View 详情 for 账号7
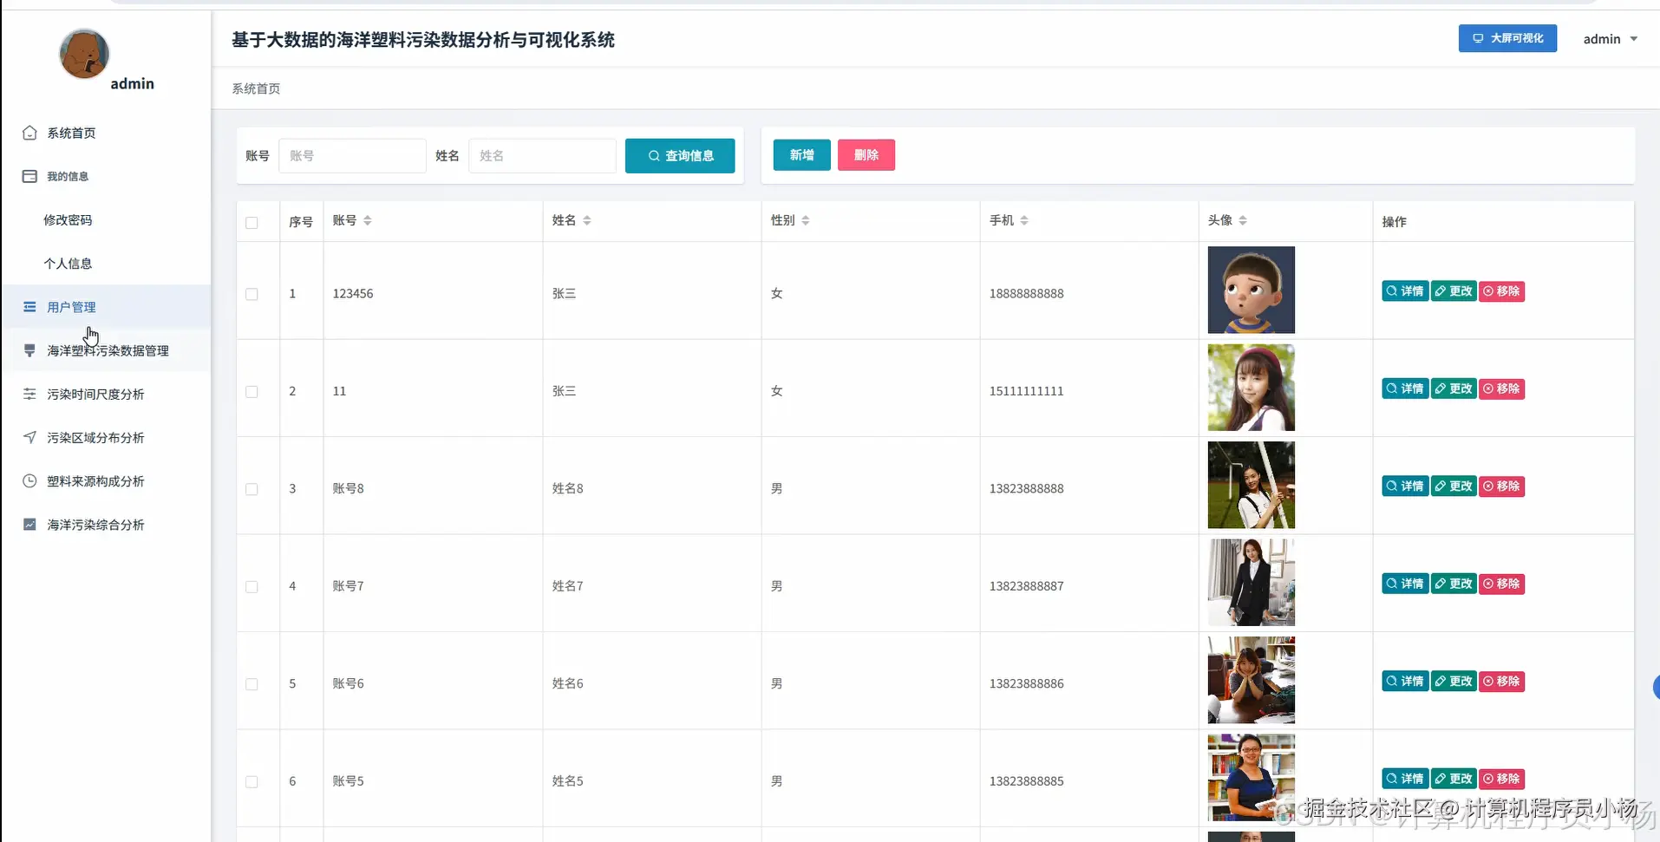The width and height of the screenshot is (1660, 842). click(1405, 584)
